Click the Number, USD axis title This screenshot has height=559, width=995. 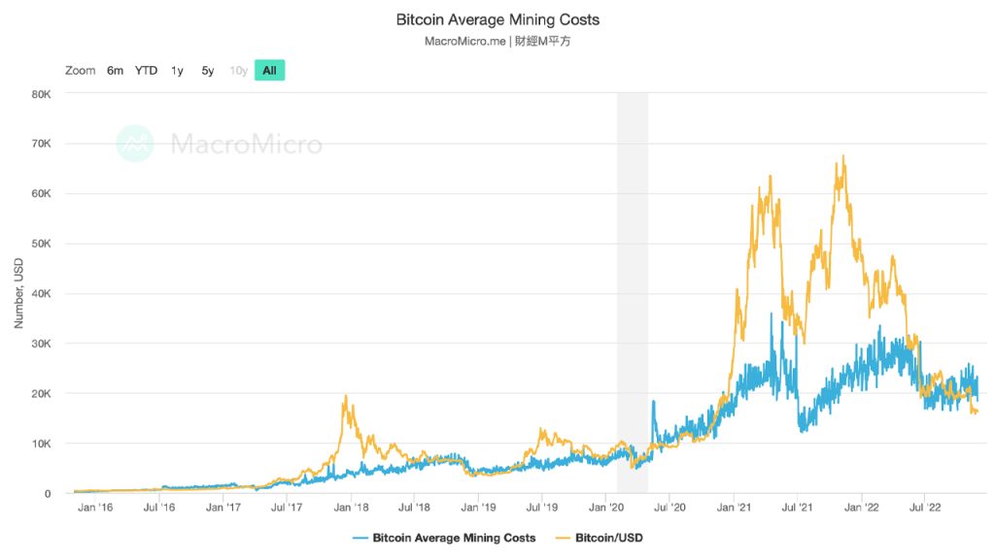[x=18, y=291]
